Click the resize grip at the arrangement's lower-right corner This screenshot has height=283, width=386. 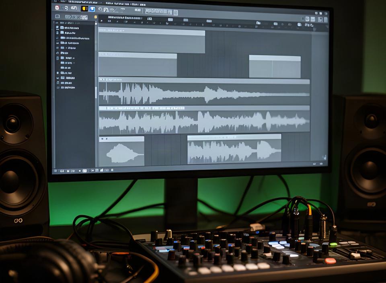[324, 157]
